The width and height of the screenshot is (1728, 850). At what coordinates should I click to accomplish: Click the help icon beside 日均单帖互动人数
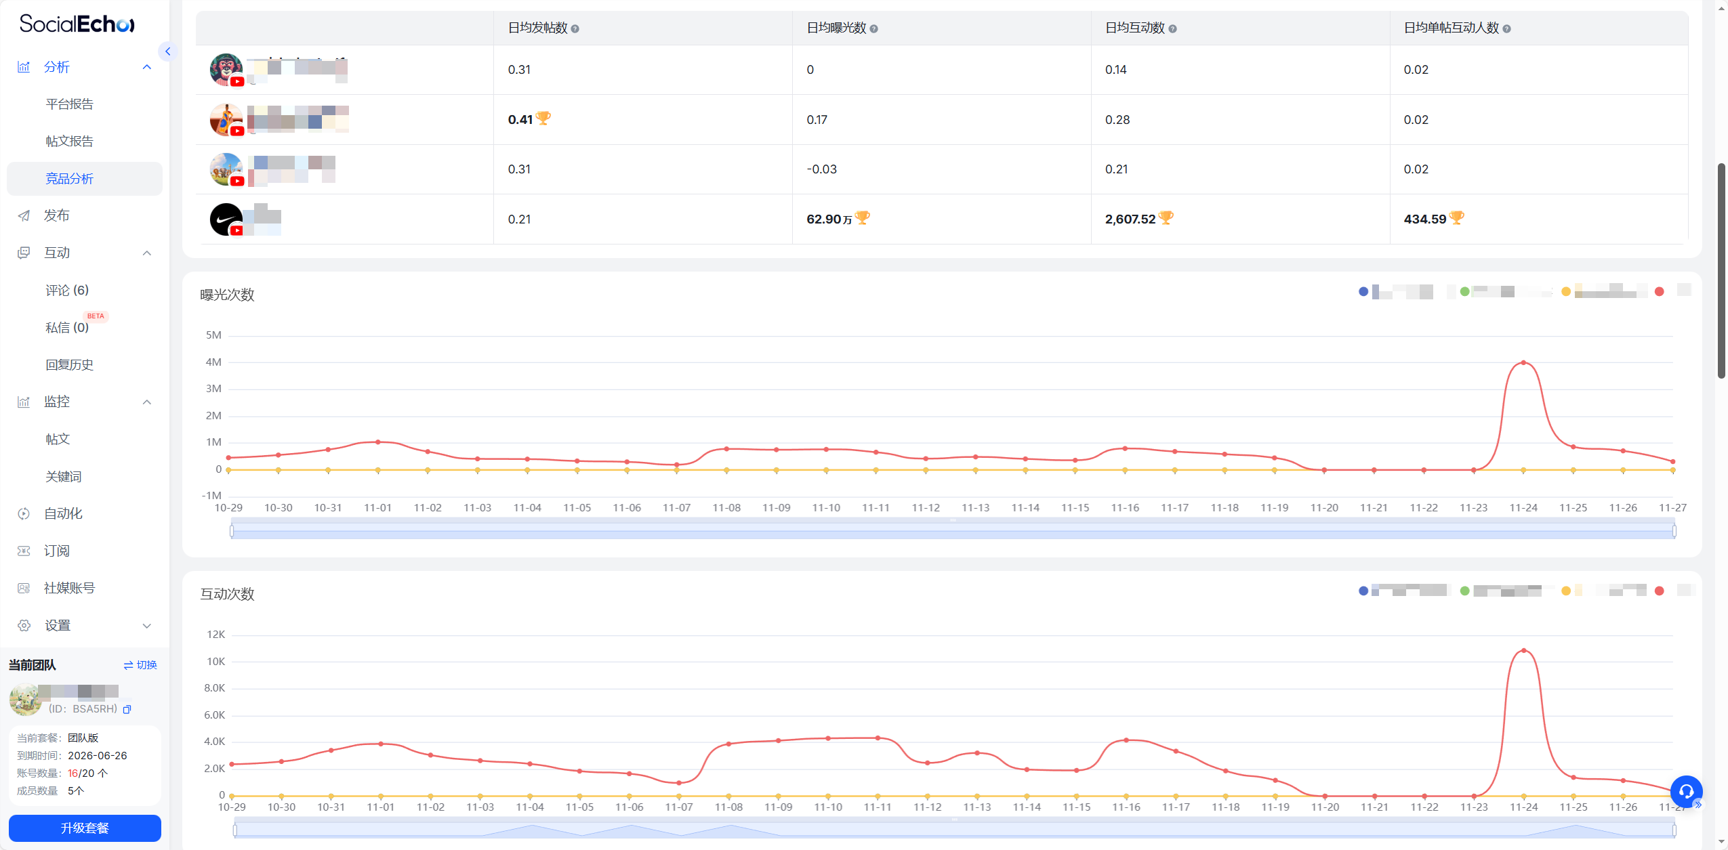click(x=1506, y=28)
